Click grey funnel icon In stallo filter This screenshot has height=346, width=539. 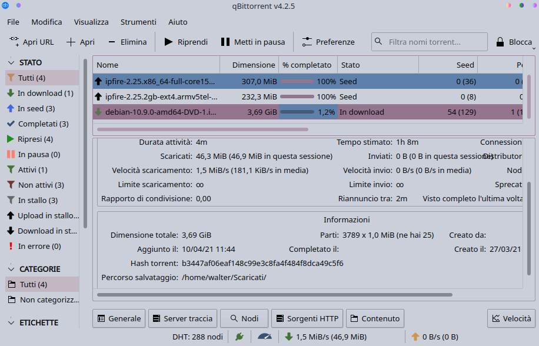coord(11,200)
